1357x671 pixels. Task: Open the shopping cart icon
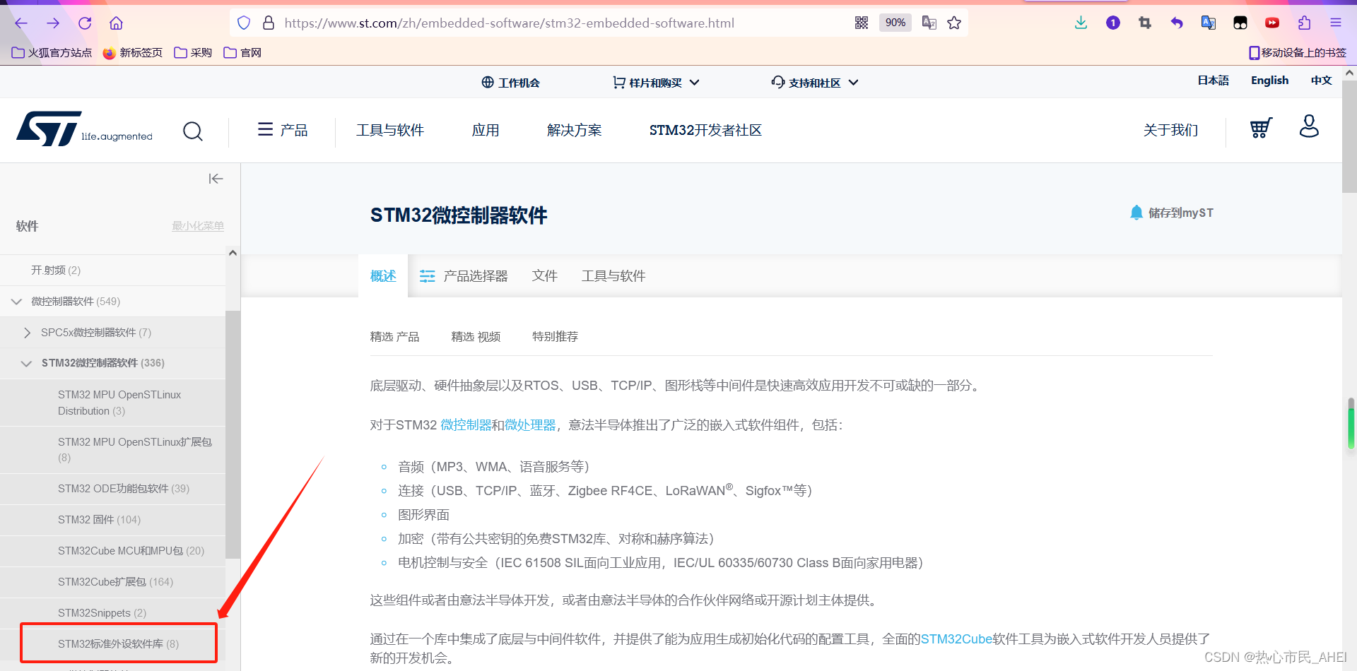point(1261,128)
